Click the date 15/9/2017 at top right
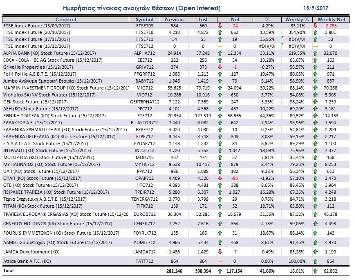This screenshot has height=280, width=354. tap(316, 8)
